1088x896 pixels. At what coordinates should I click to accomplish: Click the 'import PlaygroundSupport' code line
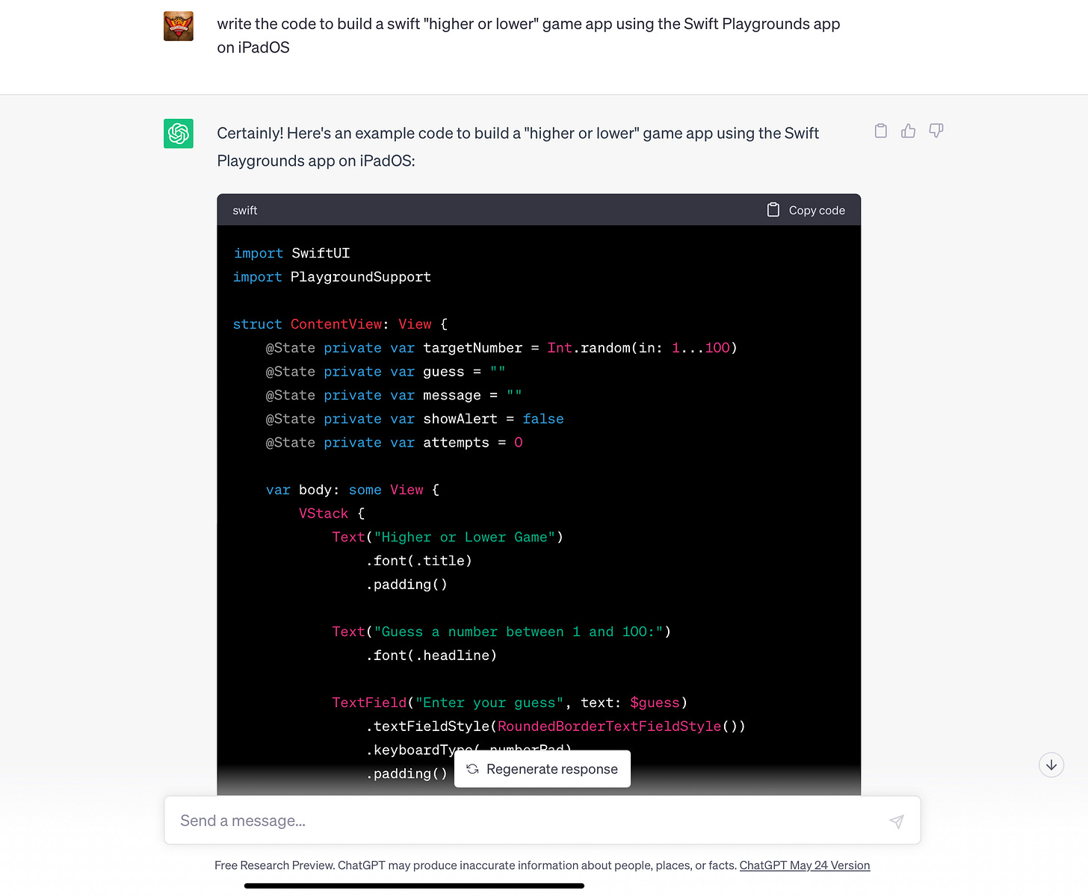pyautogui.click(x=332, y=277)
